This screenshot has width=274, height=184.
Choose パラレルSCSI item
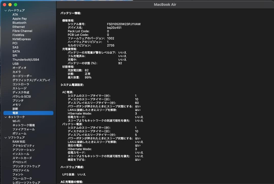coord(22,97)
